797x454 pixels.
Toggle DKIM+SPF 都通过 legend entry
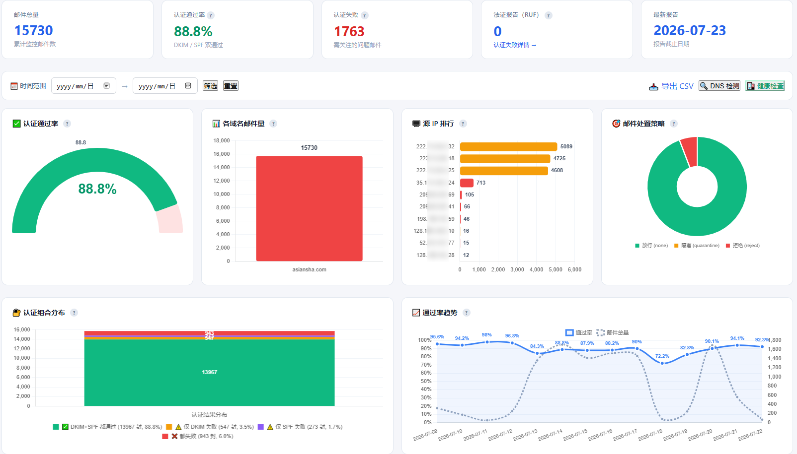pyautogui.click(x=107, y=427)
